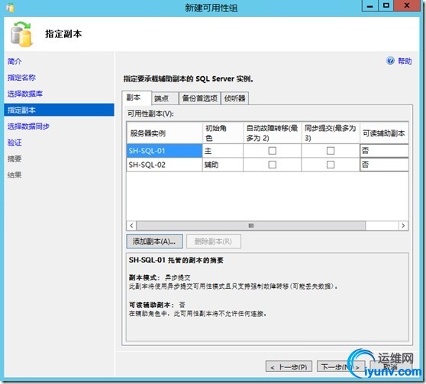Viewport: 426px width, 384px height.
Task: Click the 下一步(N) next button
Action: pyautogui.click(x=340, y=366)
